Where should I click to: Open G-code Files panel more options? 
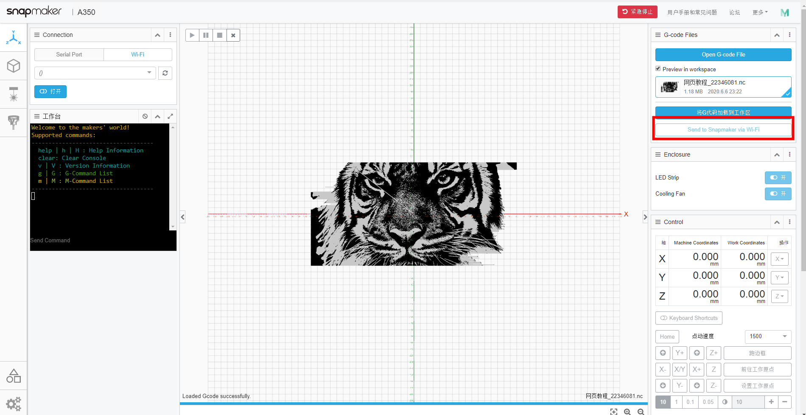click(789, 35)
